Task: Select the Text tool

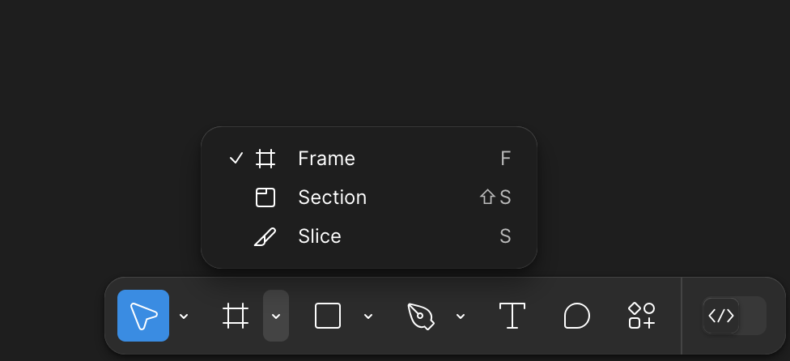Action: (512, 316)
